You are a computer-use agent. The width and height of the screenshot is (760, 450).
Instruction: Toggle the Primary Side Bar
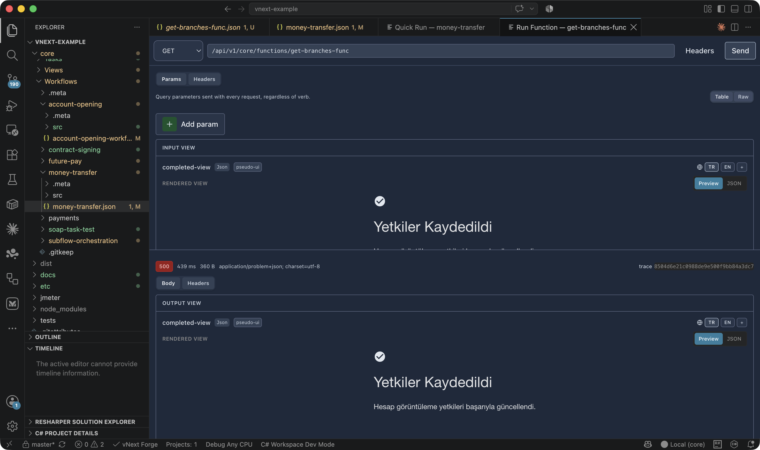[721, 9]
